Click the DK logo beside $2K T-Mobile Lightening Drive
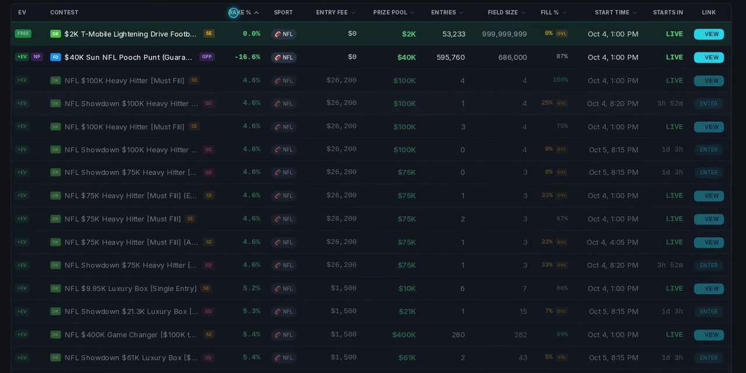Image resolution: width=746 pixels, height=373 pixels. (55, 34)
